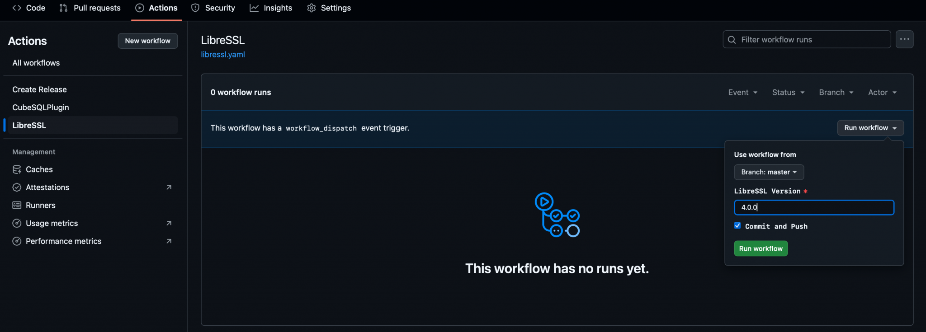The width and height of the screenshot is (926, 332).
Task: Open the repository Settings tab
Action: pos(329,8)
